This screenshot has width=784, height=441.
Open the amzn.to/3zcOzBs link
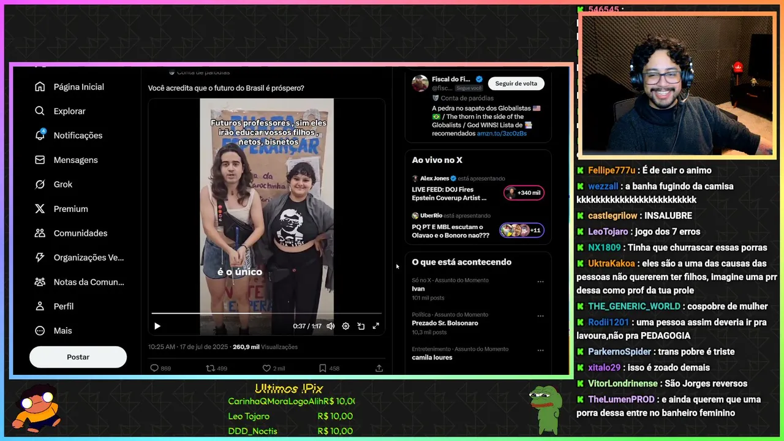click(502, 134)
